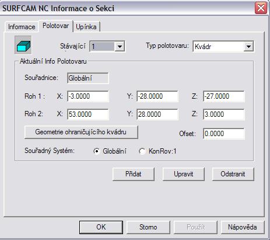Open the Stávající dropdown list
This screenshot has height=240, width=270.
120,47
